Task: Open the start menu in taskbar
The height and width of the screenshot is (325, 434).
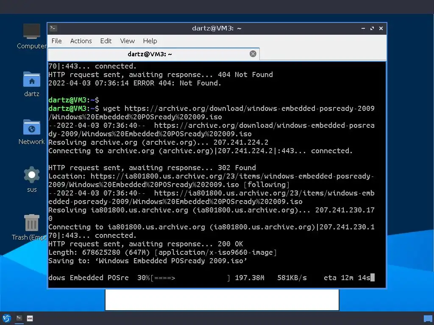Action: (7, 318)
